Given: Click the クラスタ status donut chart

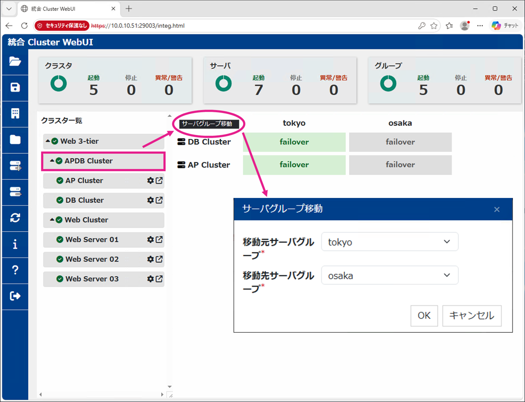Looking at the screenshot, I should [x=59, y=84].
